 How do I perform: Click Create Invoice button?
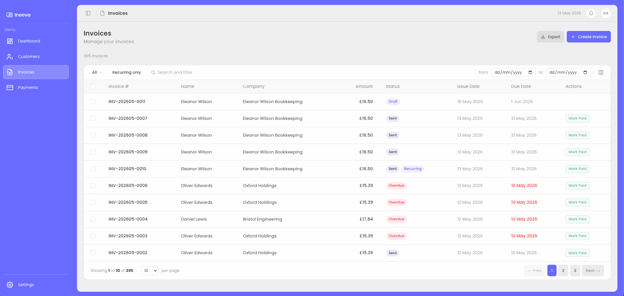[588, 37]
